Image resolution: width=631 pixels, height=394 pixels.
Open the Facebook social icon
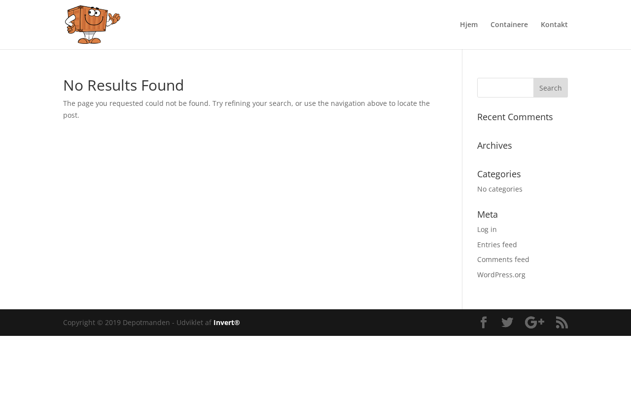pos(484,323)
